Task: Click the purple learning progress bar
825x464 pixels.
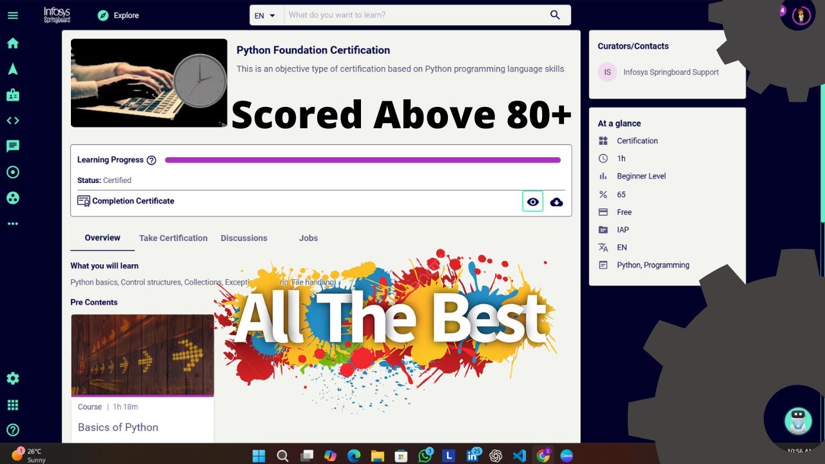Action: point(363,160)
